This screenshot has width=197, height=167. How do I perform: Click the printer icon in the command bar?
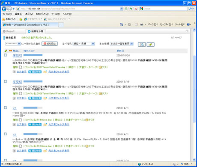click(142, 24)
